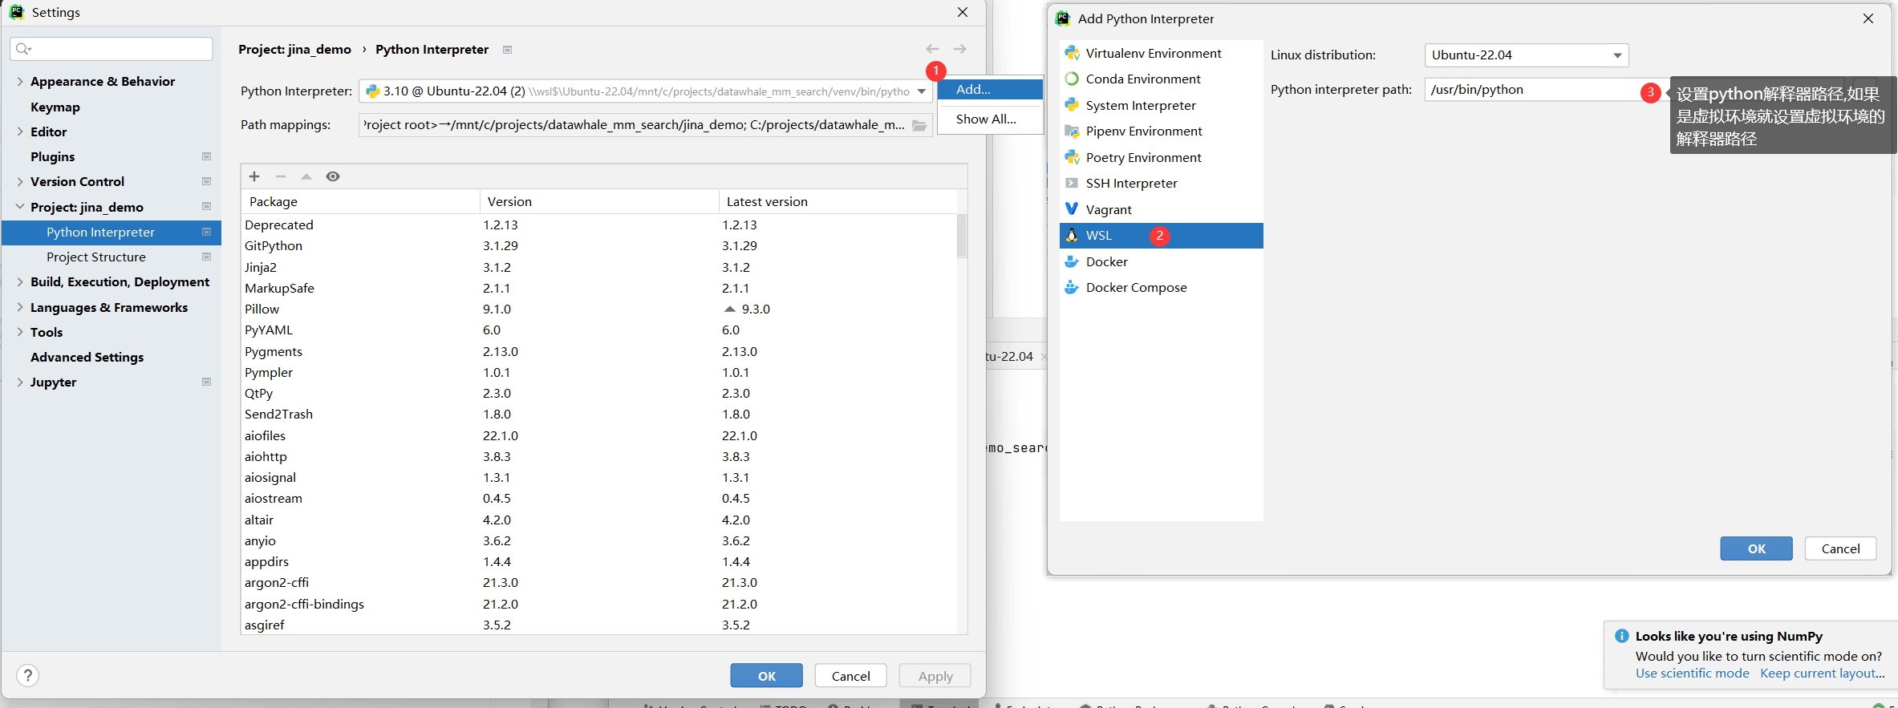The image size is (1898, 708).
Task: Choose Docker Compose interpreter type
Action: click(x=1161, y=287)
